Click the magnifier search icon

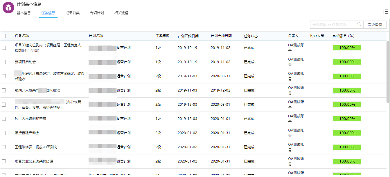pos(359,24)
